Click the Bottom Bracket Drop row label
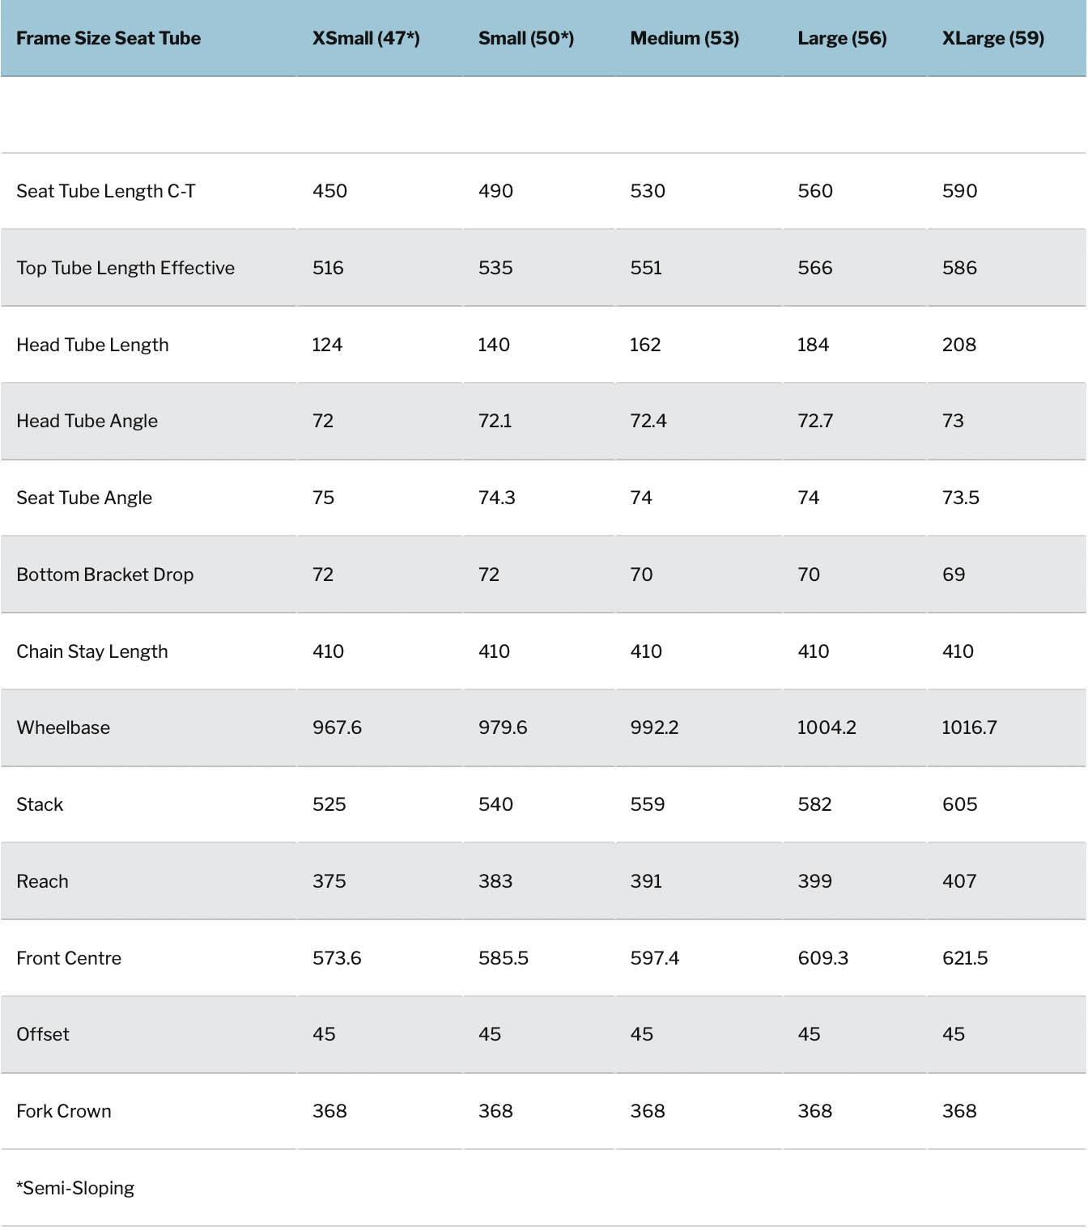 pyautogui.click(x=104, y=575)
